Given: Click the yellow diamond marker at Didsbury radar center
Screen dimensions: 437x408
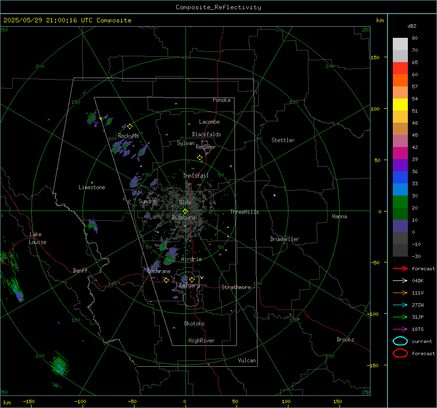Looking at the screenshot, I should point(185,212).
